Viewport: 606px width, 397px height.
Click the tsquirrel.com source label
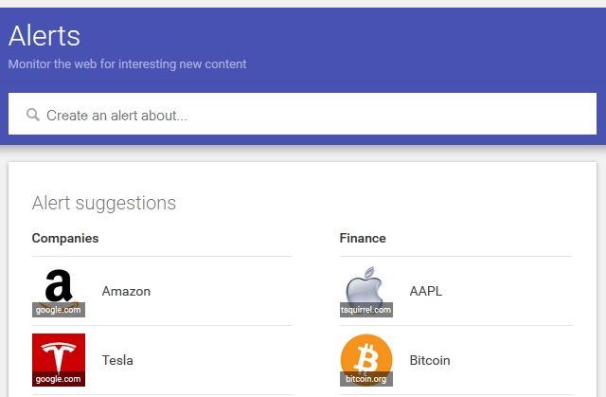coord(366,310)
